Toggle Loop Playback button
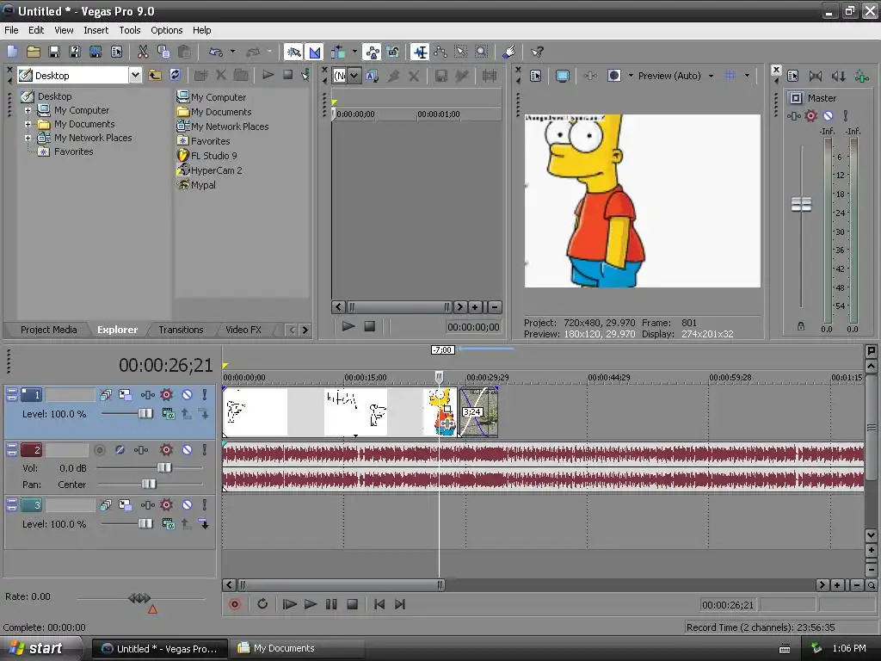Viewport: 881px width, 661px height. pos(262,604)
